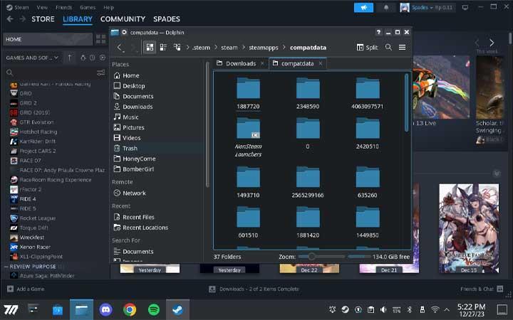Open the Dolphin search tool
Screen dimensions: 513x320
coord(388,48)
